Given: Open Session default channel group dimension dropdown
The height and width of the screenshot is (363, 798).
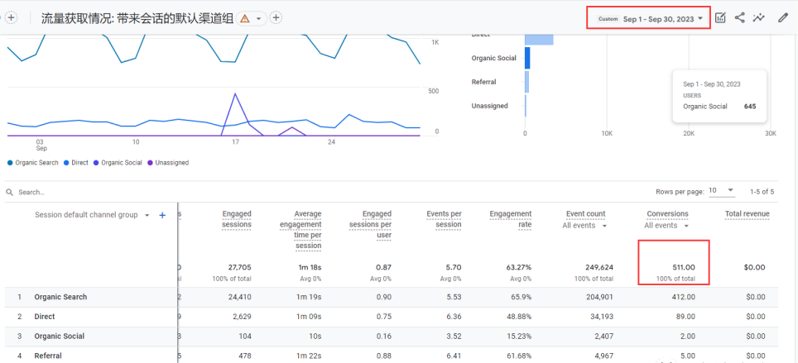Looking at the screenshot, I should pos(147,215).
